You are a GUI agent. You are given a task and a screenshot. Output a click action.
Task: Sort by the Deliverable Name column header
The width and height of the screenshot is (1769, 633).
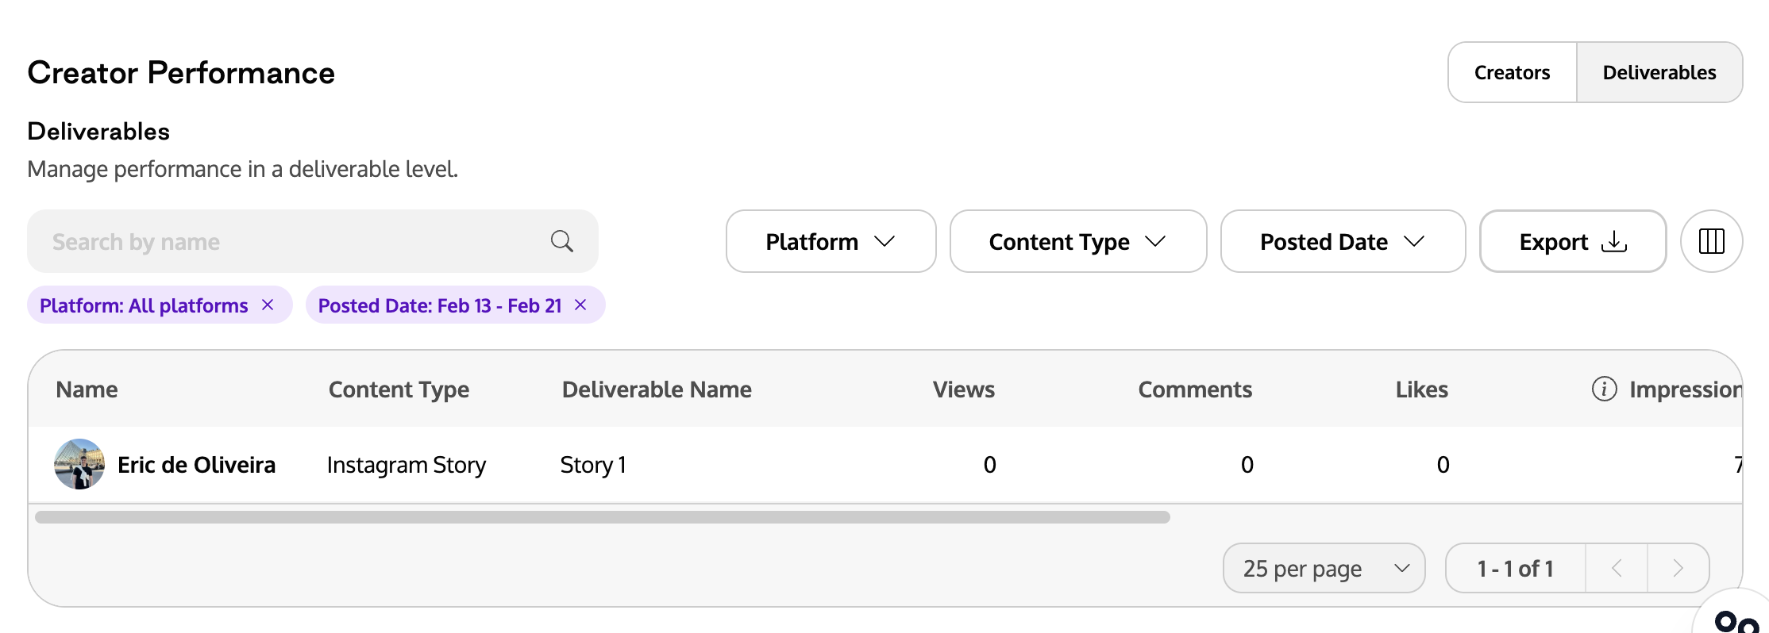click(x=657, y=389)
